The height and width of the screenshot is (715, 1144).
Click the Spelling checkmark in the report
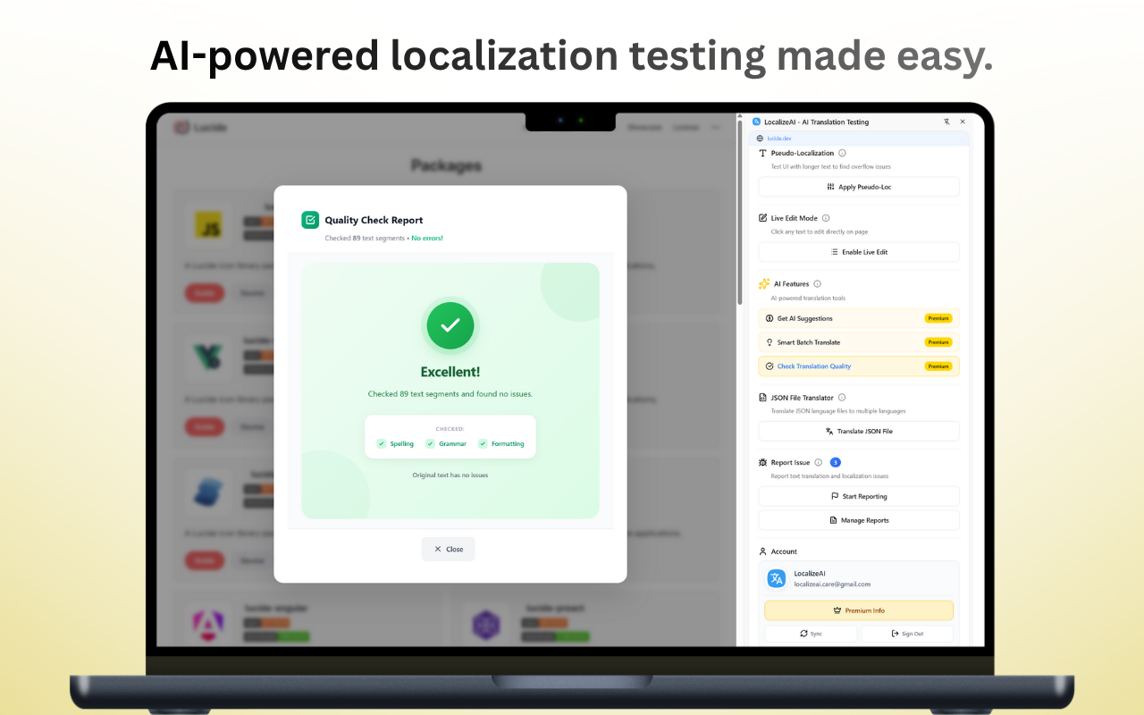click(x=382, y=443)
